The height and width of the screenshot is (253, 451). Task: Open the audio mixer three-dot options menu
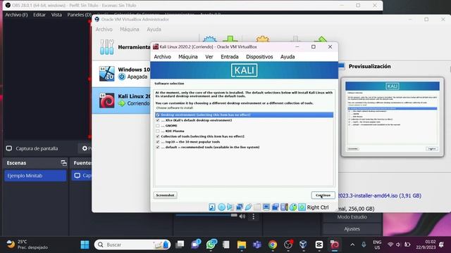coord(254,216)
